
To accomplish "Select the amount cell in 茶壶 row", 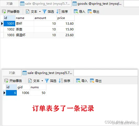I will (45, 29).
